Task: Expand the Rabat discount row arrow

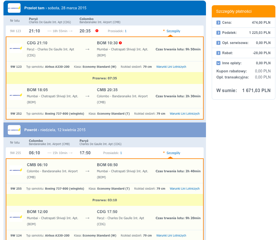Action: click(218, 53)
